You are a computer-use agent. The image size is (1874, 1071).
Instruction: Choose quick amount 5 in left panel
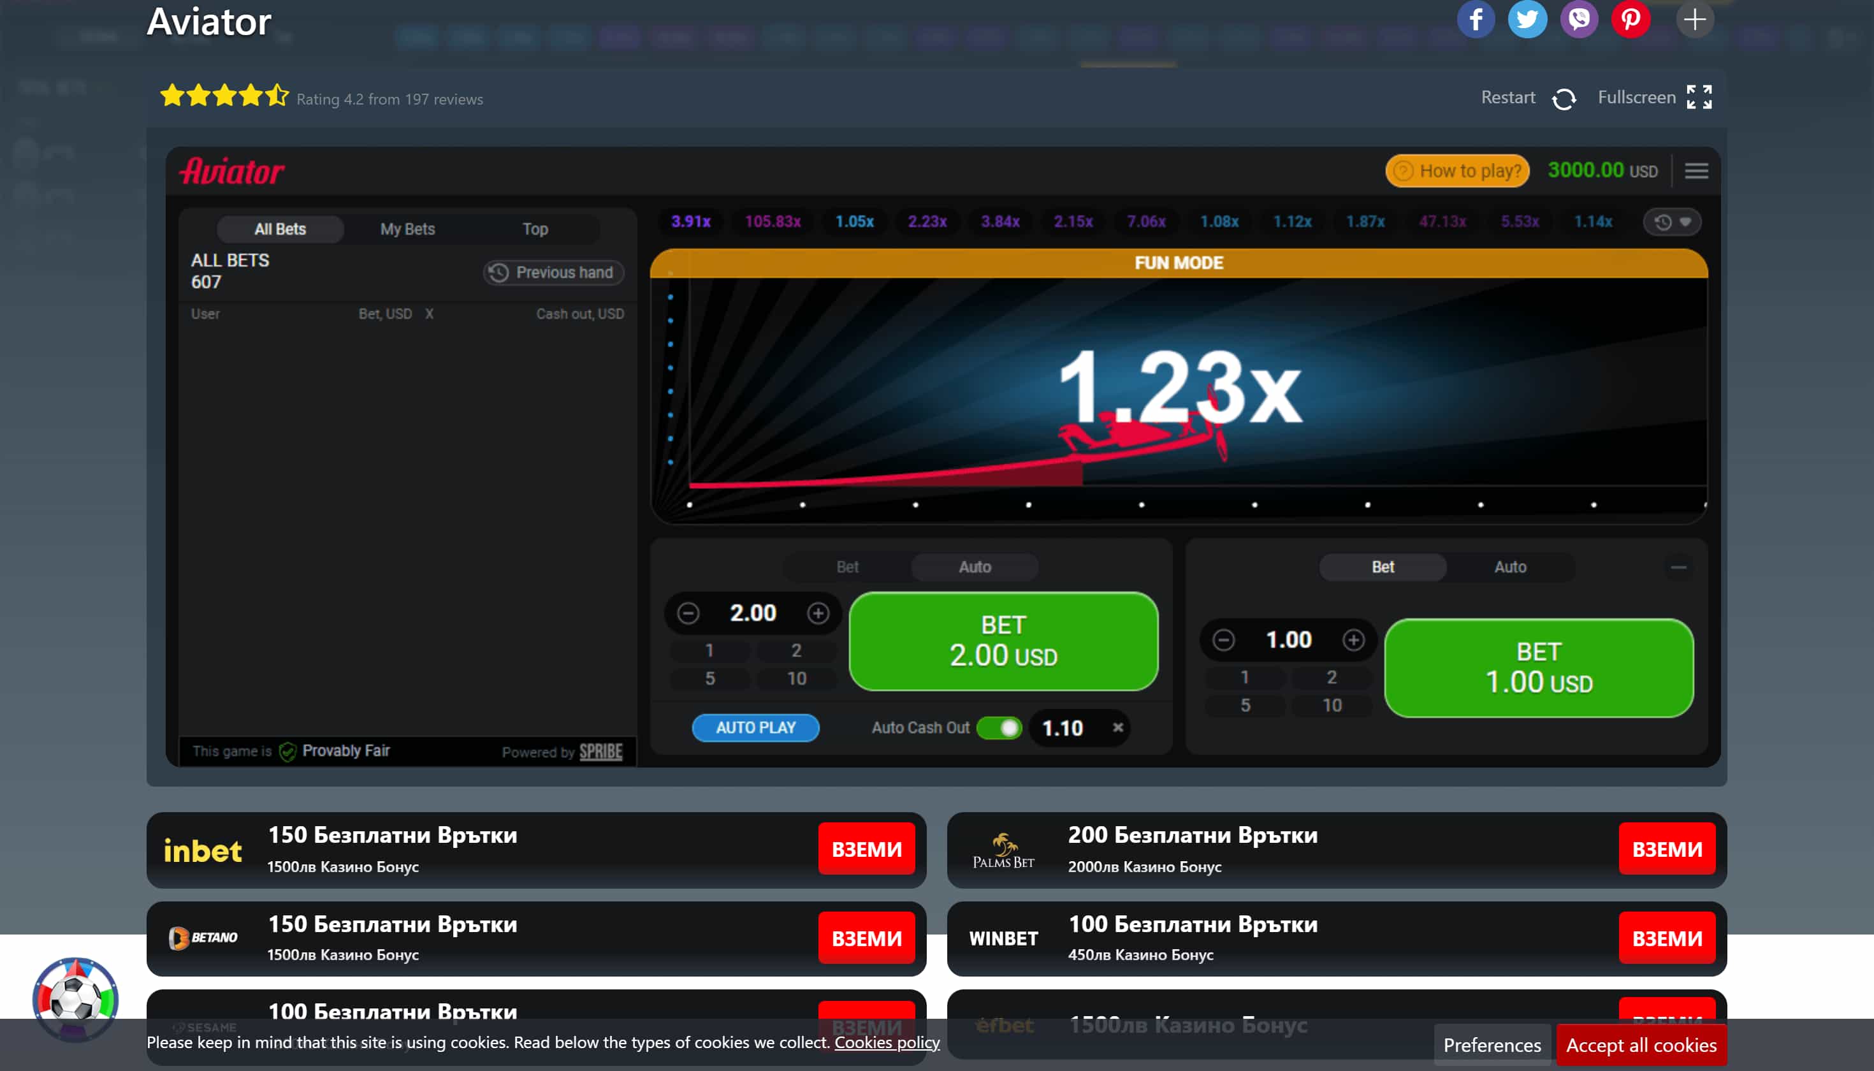point(709,679)
